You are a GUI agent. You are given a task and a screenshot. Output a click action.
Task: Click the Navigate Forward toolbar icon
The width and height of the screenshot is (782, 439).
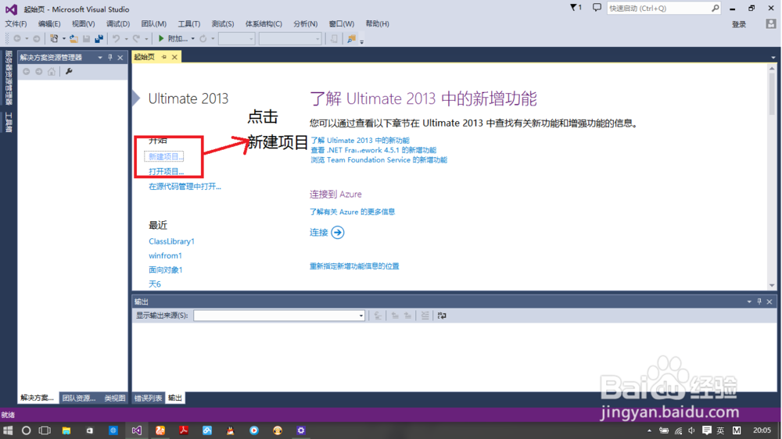coord(37,38)
